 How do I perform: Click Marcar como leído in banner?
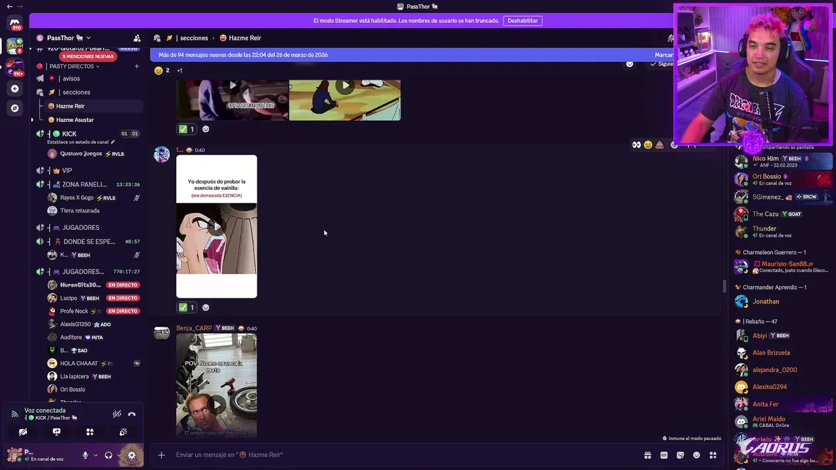point(664,55)
